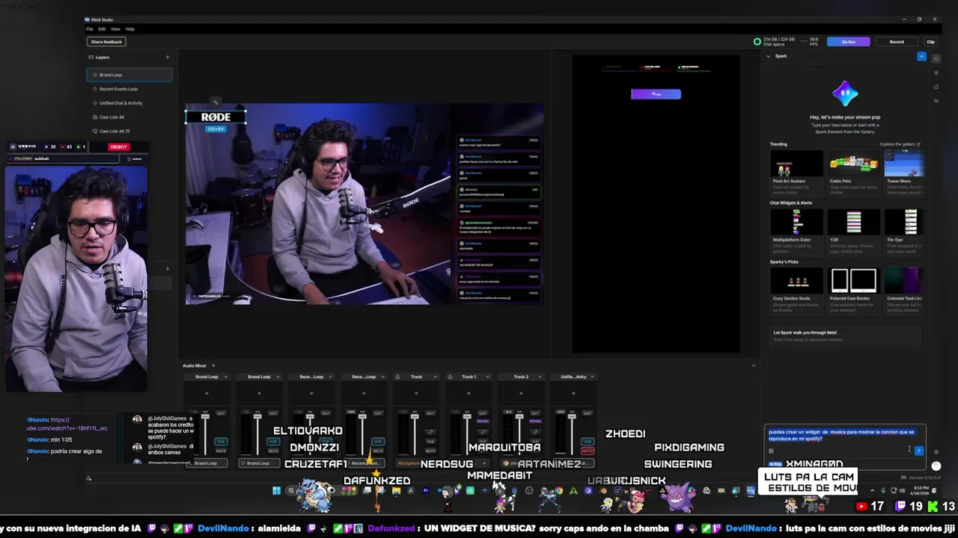Click the Clip button
958x538 pixels.
tap(931, 42)
